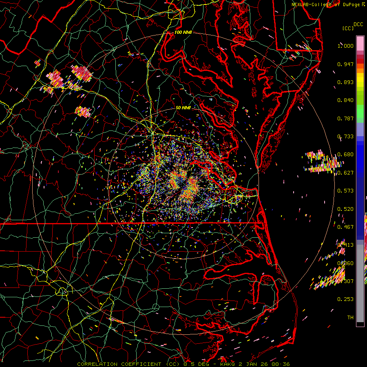Click the CORRELATION COEFFICIENT caption at bottom

pyautogui.click(x=183, y=364)
